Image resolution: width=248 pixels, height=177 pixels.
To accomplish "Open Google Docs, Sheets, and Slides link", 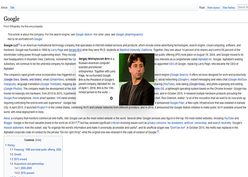I will tap(23, 80).
